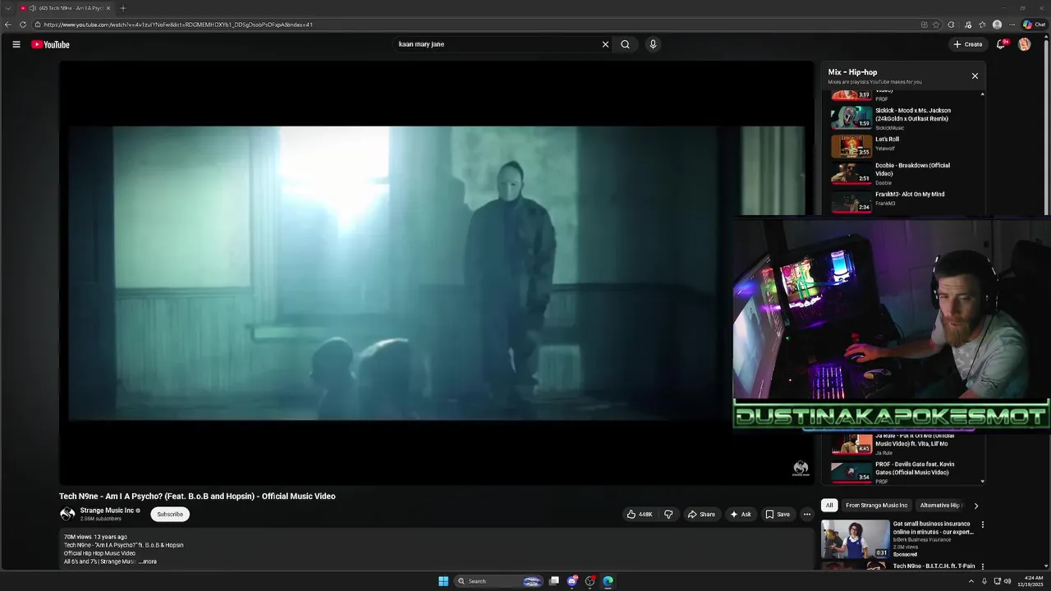1051x591 pixels.
Task: Click the Windows taskbar Search box
Action: 499,581
